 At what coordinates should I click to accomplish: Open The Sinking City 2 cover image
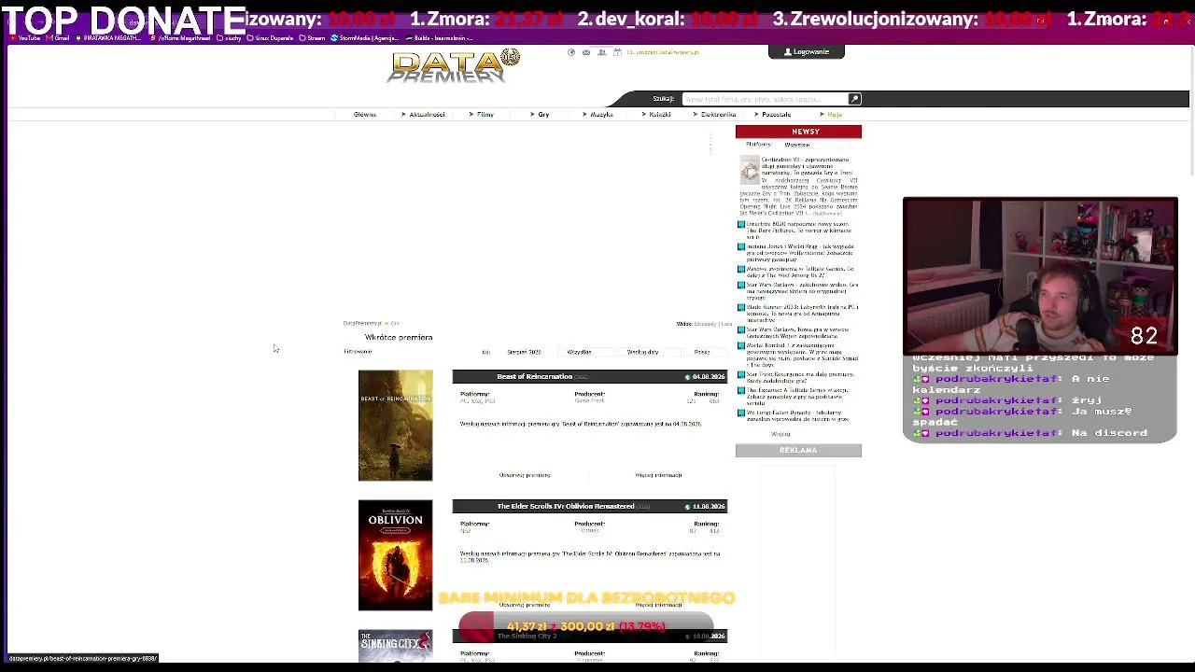pos(395,646)
